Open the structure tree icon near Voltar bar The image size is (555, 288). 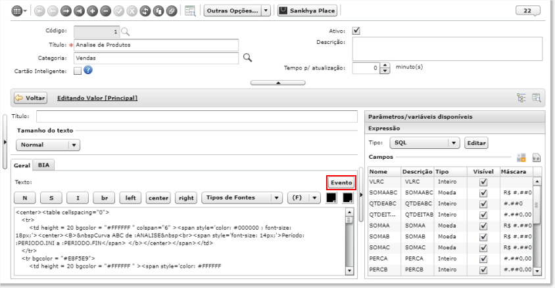[521, 98]
